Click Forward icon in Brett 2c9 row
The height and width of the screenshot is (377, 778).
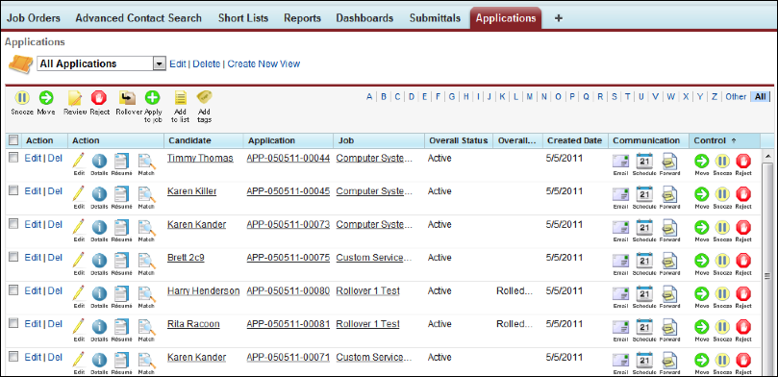click(670, 260)
